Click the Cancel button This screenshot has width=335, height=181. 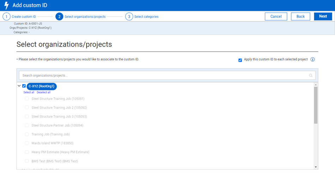276,16
